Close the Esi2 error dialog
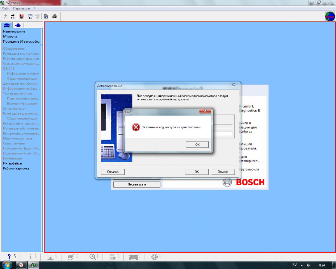The image size is (336, 269). (x=205, y=111)
